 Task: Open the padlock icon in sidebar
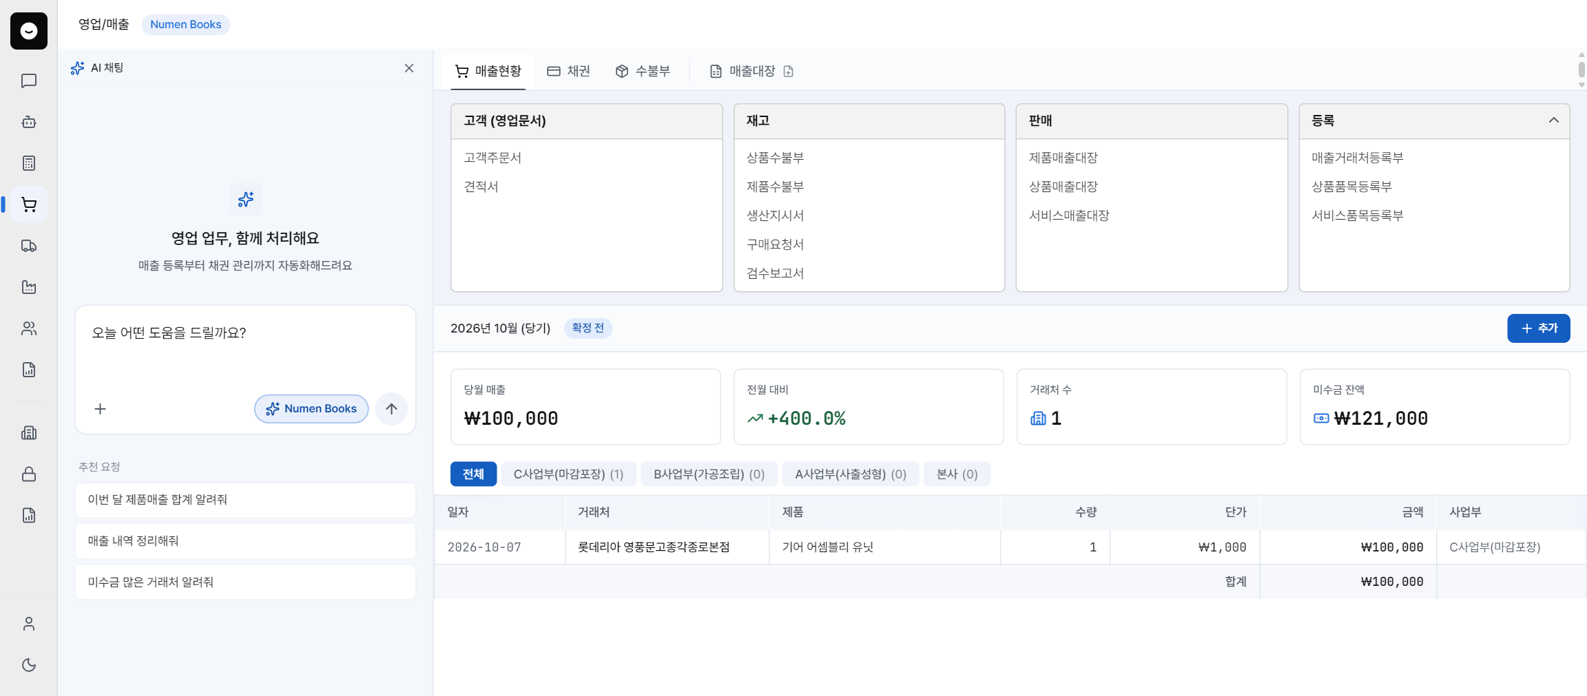tap(29, 474)
